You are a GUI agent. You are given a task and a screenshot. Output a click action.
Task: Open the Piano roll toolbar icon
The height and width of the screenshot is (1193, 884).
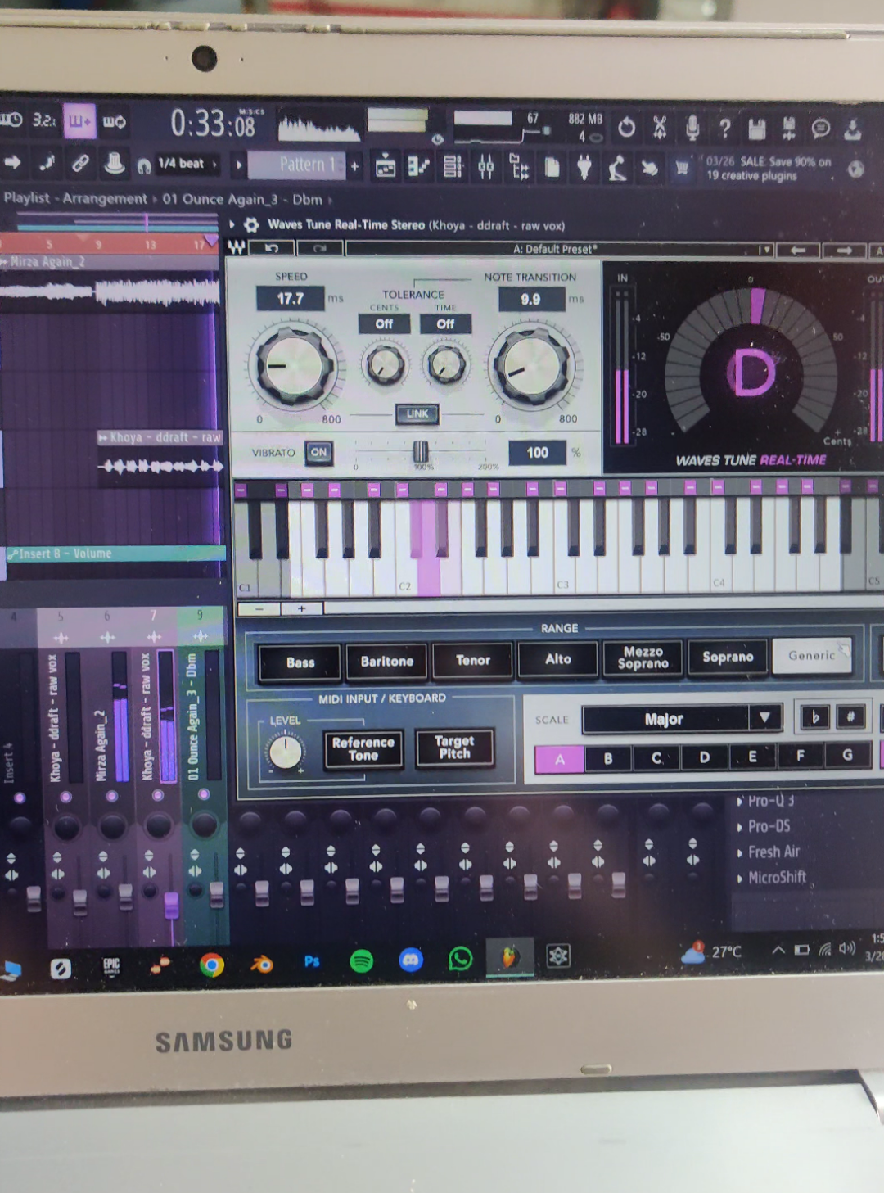tap(419, 167)
